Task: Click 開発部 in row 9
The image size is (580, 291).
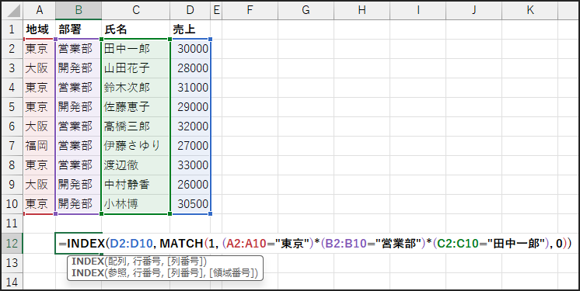Action: pyautogui.click(x=79, y=184)
